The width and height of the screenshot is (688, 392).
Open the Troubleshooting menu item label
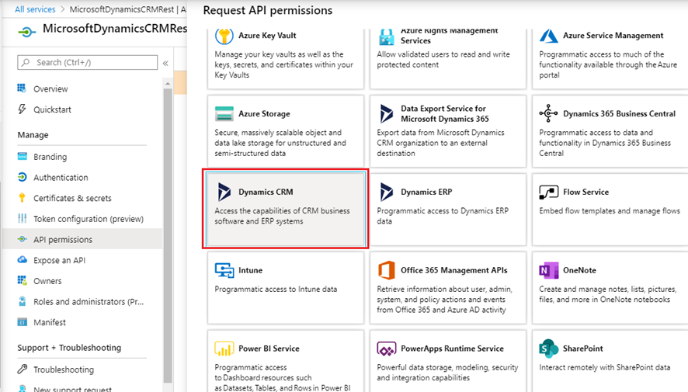64,369
